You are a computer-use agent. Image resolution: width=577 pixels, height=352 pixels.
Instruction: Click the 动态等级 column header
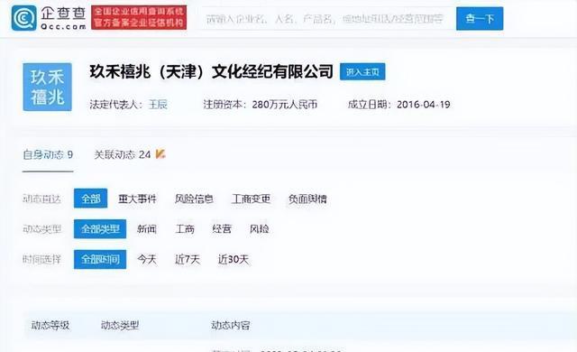point(50,325)
